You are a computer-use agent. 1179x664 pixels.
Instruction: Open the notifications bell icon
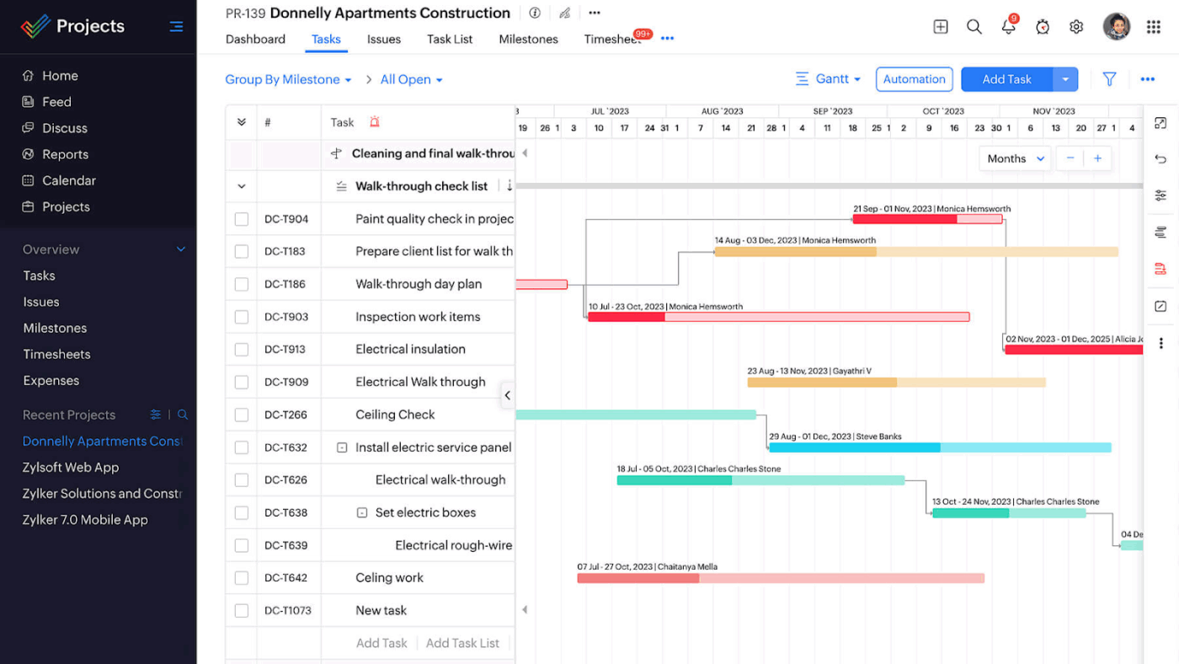click(x=1008, y=26)
